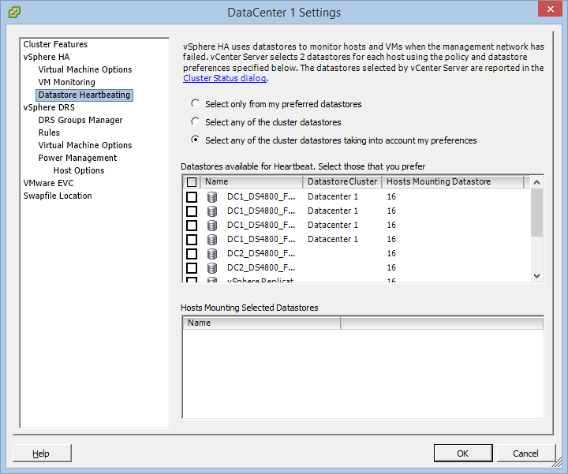Check the fourth DC1_DS4800 datastore checkbox
Screen dimensions: 568x474
coord(192,239)
